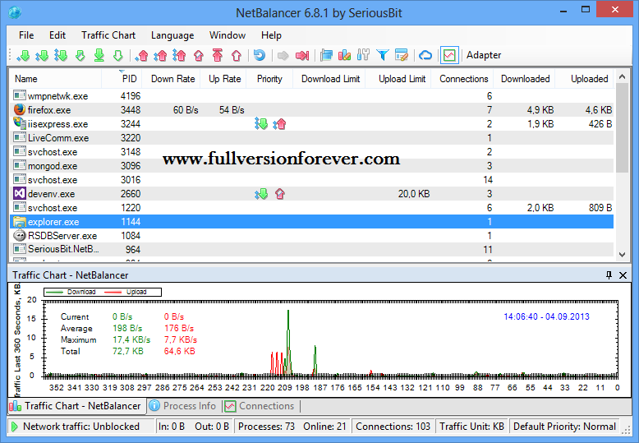Set low upload priority (first red arrow)
Image resolution: width=639 pixels, height=443 pixels.
[x=141, y=55]
